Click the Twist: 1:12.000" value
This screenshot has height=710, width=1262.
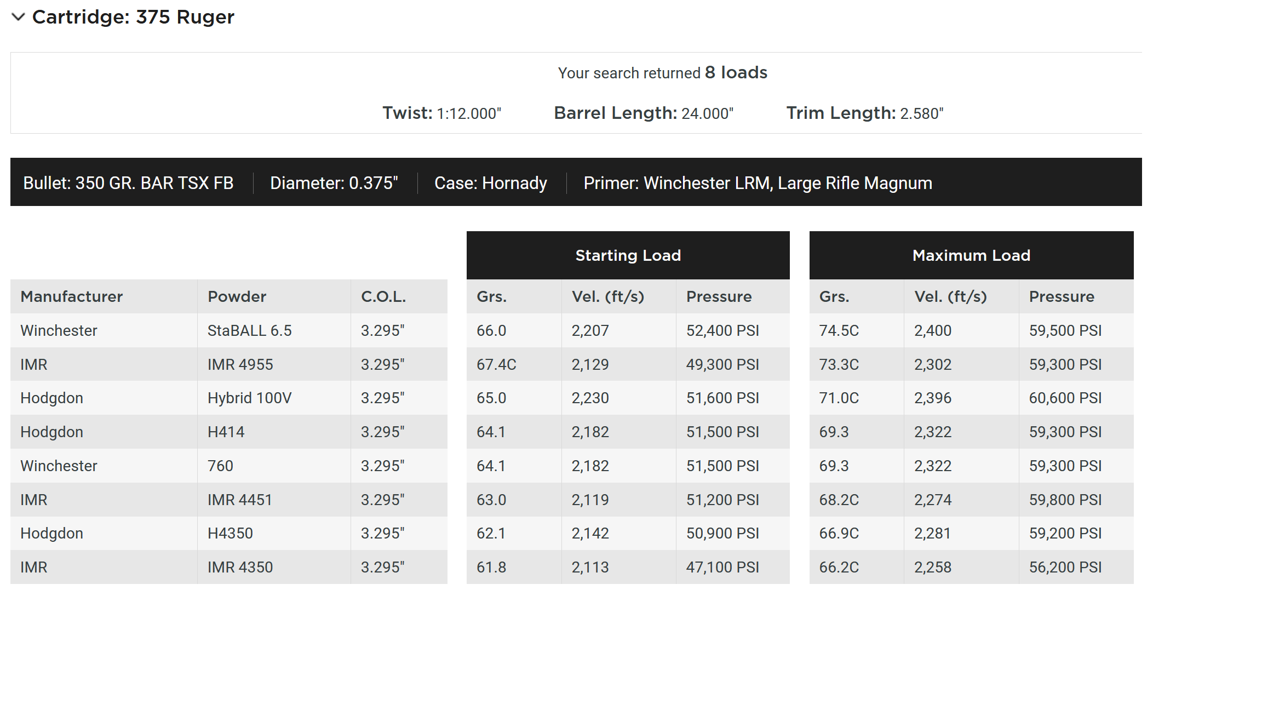coord(441,113)
